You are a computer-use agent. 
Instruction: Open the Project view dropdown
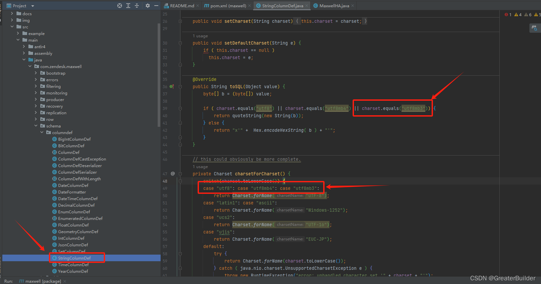[x=33, y=6]
